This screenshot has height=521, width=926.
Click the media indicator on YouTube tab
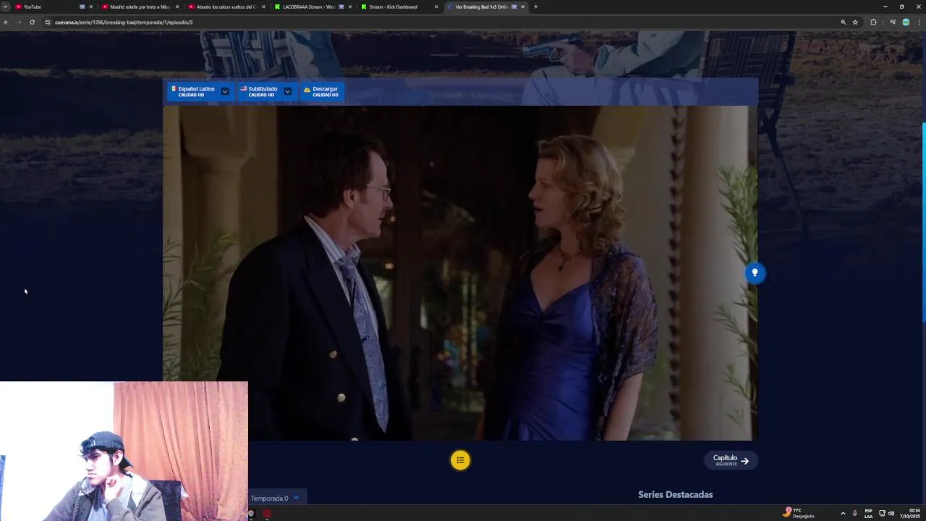click(82, 7)
